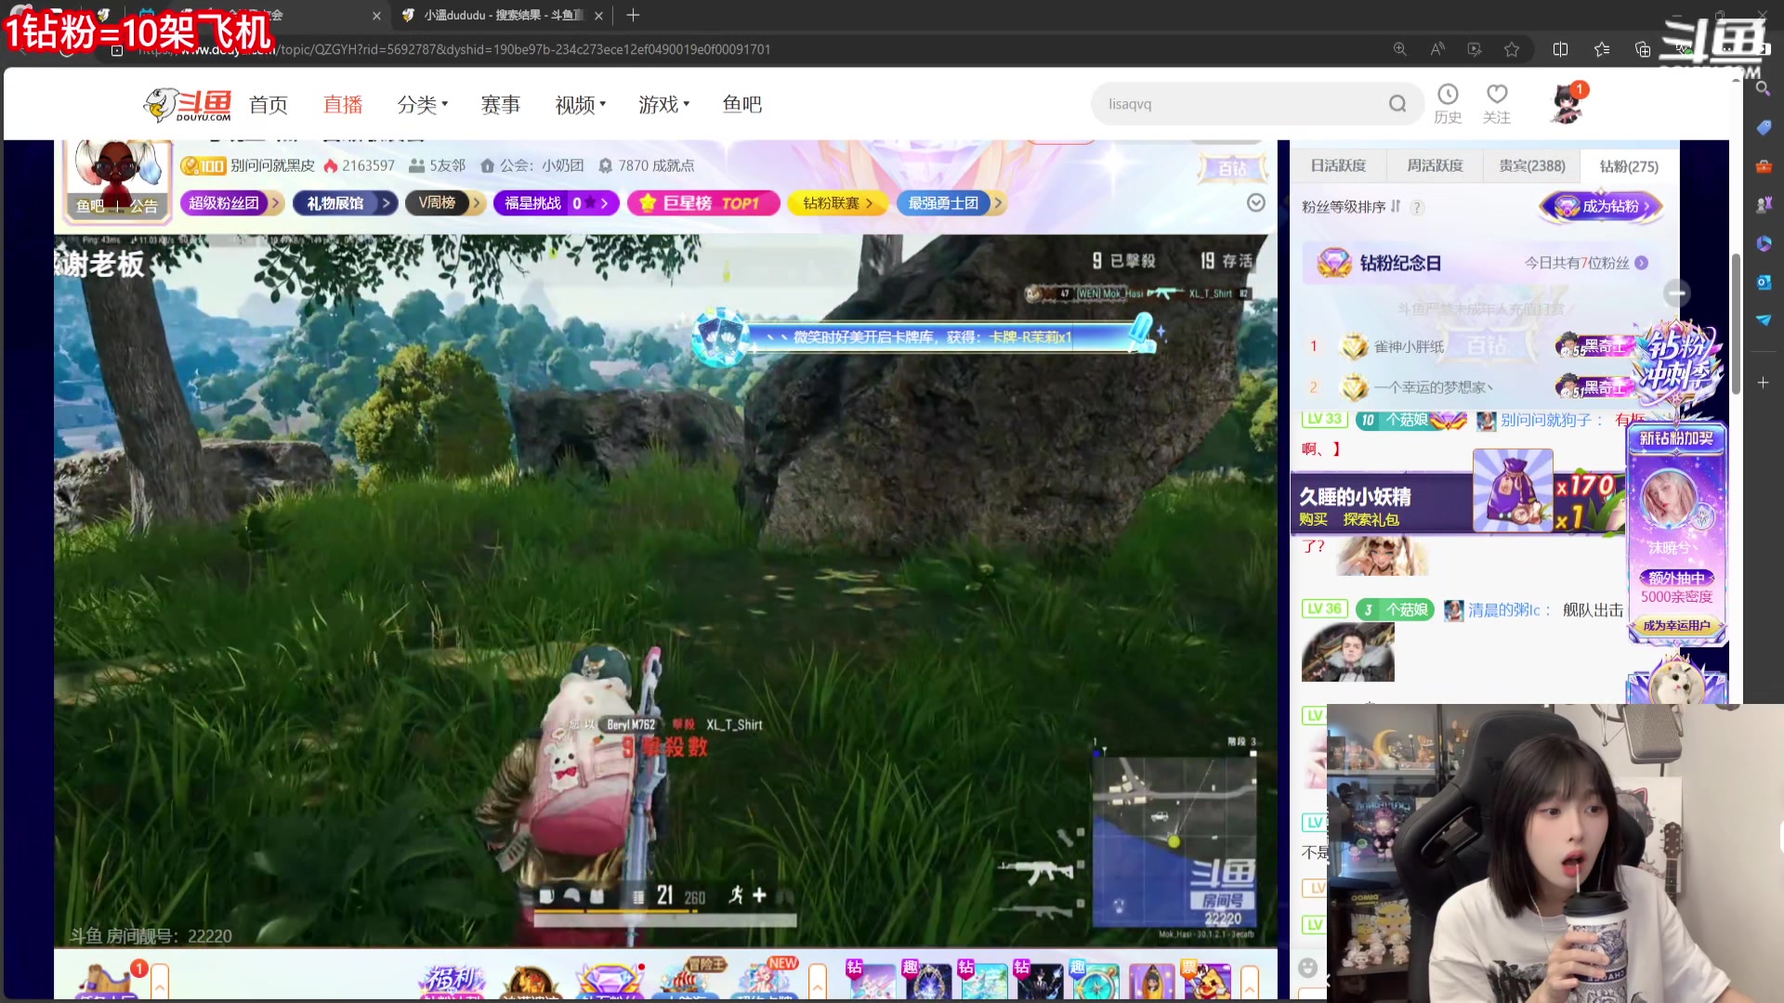Switch to the 日活跃度 daily activity tab
Image resolution: width=1784 pixels, height=1003 pixels.
[1338, 165]
